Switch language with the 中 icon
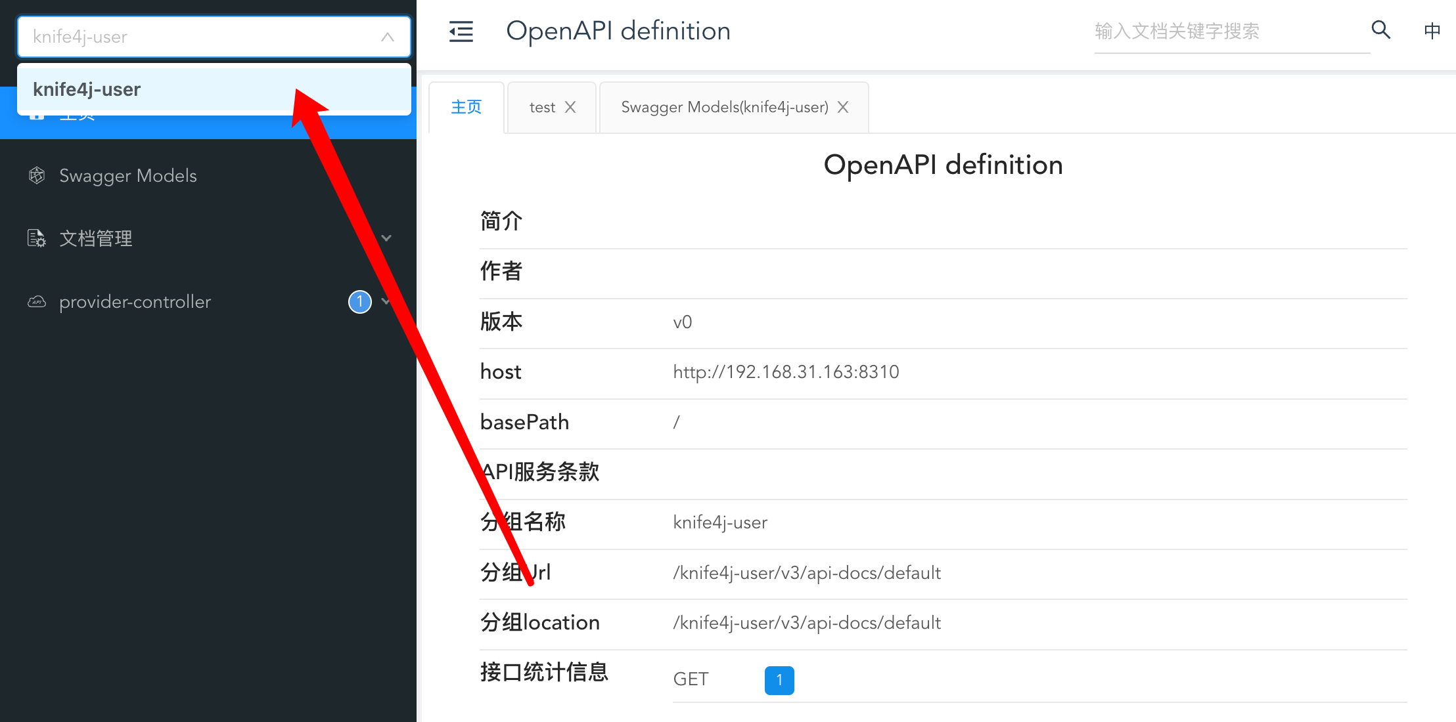Image resolution: width=1456 pixels, height=722 pixels. pyautogui.click(x=1432, y=31)
